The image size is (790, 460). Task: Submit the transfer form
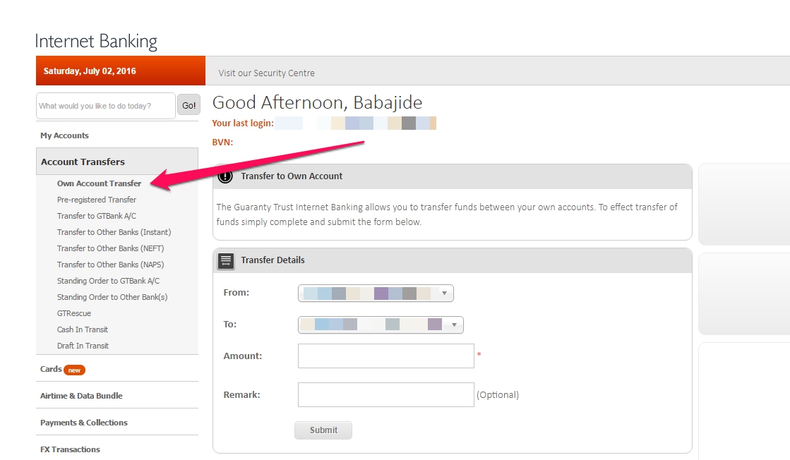click(323, 430)
